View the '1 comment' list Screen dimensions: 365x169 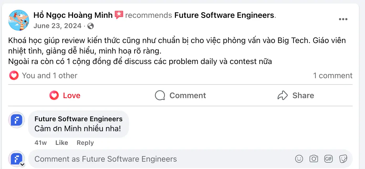pos(332,76)
